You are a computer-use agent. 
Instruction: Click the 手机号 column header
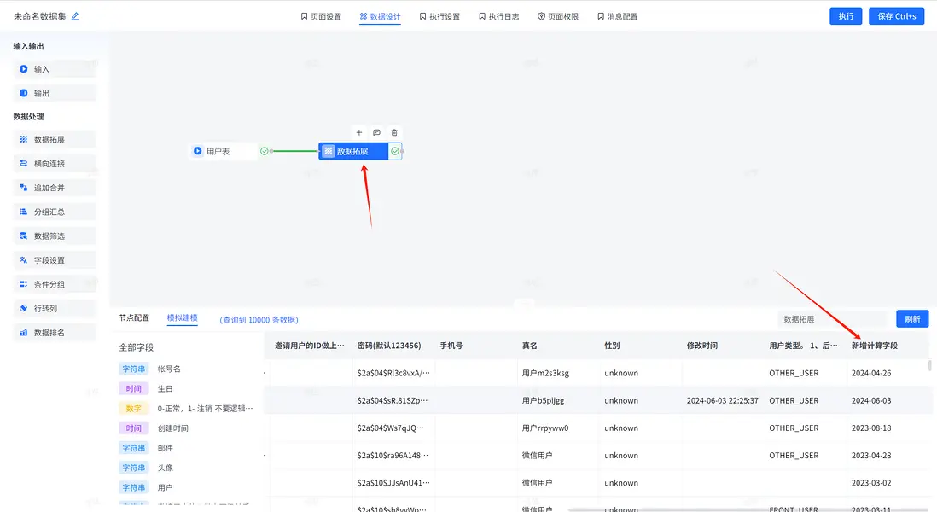coord(451,346)
